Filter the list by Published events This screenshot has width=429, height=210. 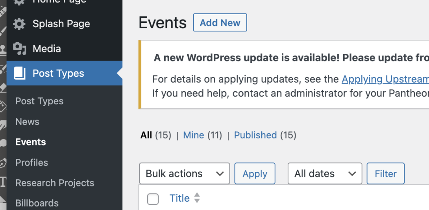(255, 135)
